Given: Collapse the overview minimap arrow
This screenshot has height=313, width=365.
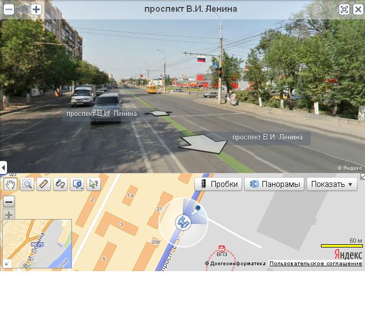Looking at the screenshot, I should click(7, 264).
